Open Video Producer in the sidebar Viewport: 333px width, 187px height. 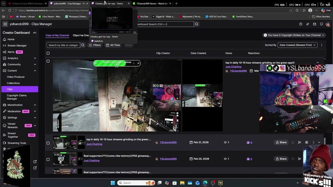click(16, 77)
